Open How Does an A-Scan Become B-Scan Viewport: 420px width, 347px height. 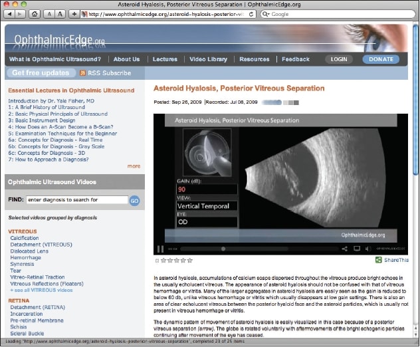coord(60,127)
